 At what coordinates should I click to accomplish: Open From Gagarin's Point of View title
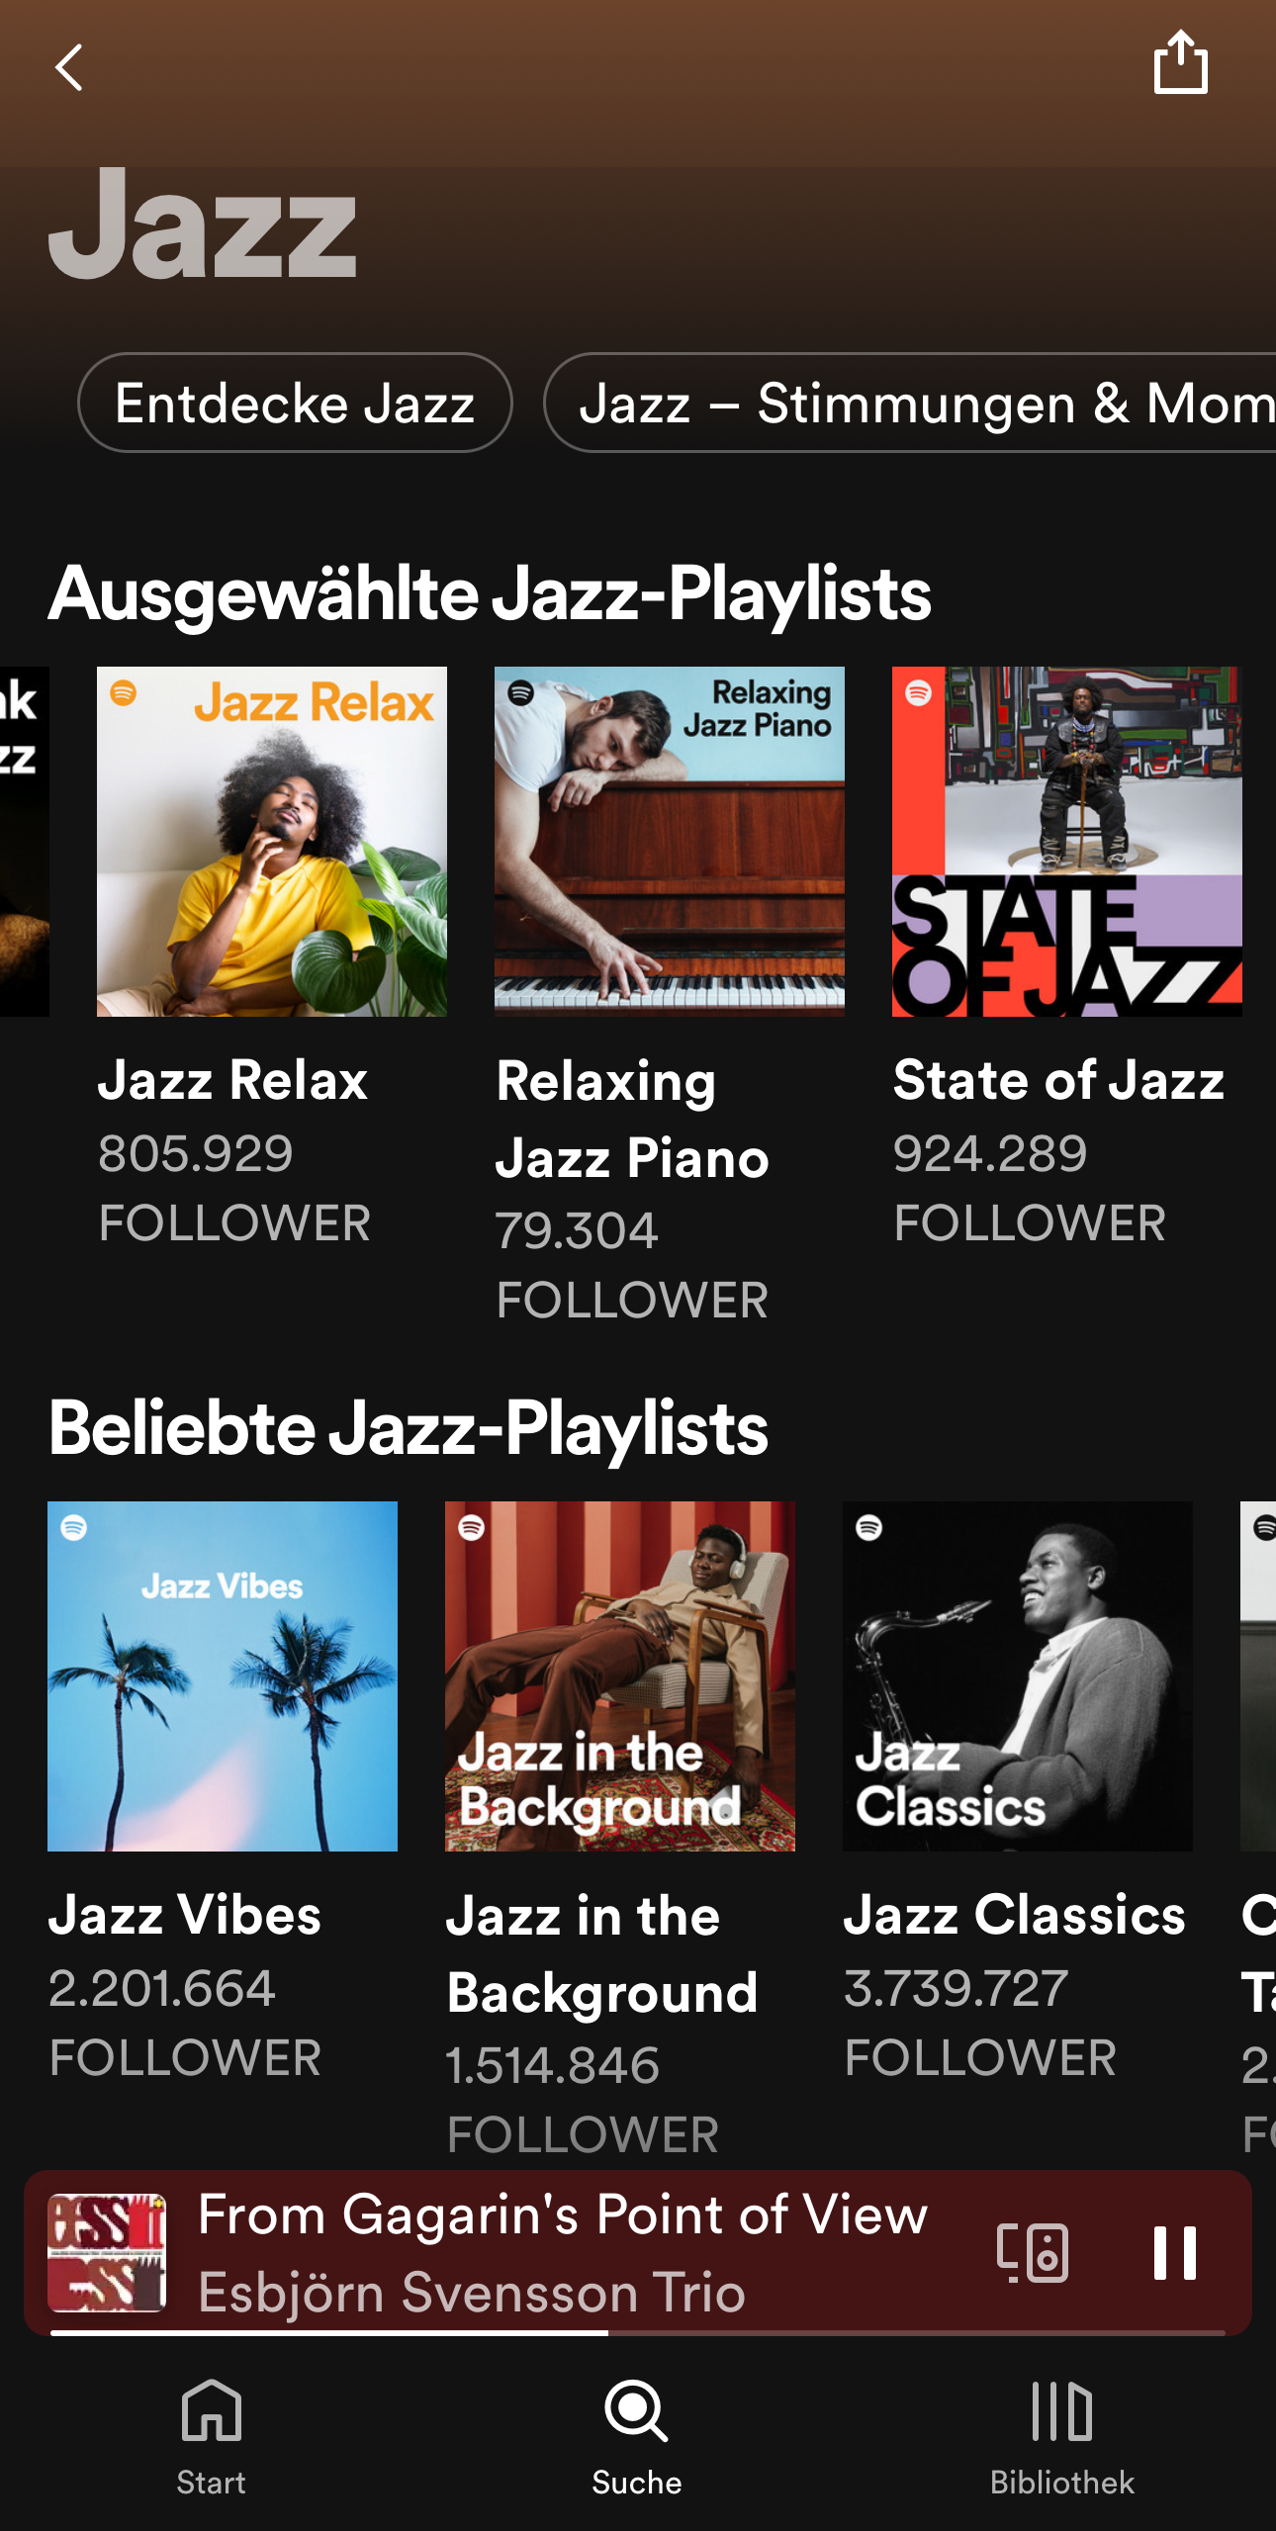(x=563, y=2215)
